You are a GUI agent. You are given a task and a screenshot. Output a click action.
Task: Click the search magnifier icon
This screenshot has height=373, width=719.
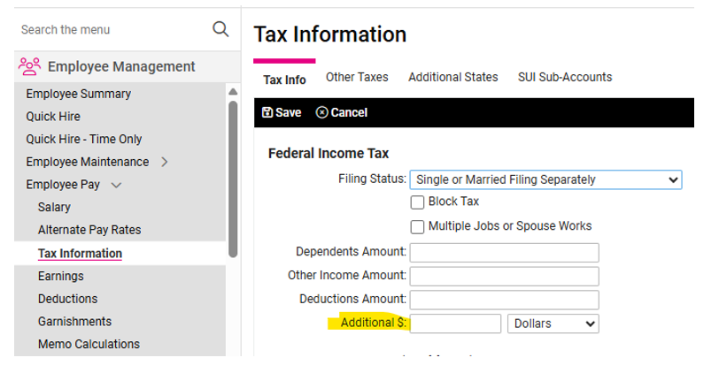220,29
